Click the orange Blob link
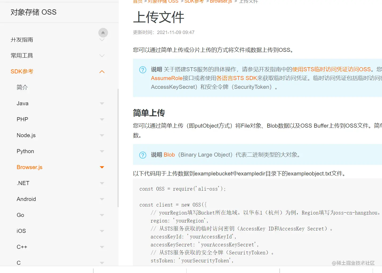This screenshot has height=273, width=382. click(x=169, y=155)
